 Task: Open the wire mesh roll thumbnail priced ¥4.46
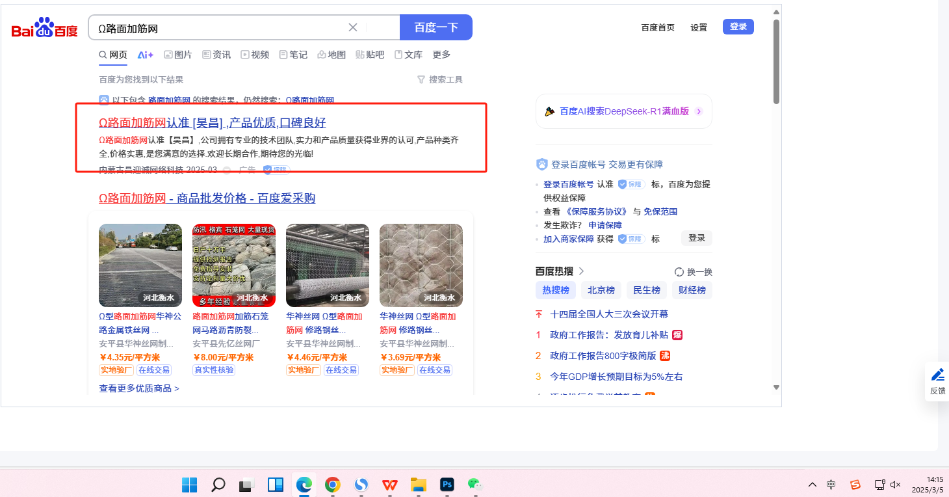tap(328, 265)
